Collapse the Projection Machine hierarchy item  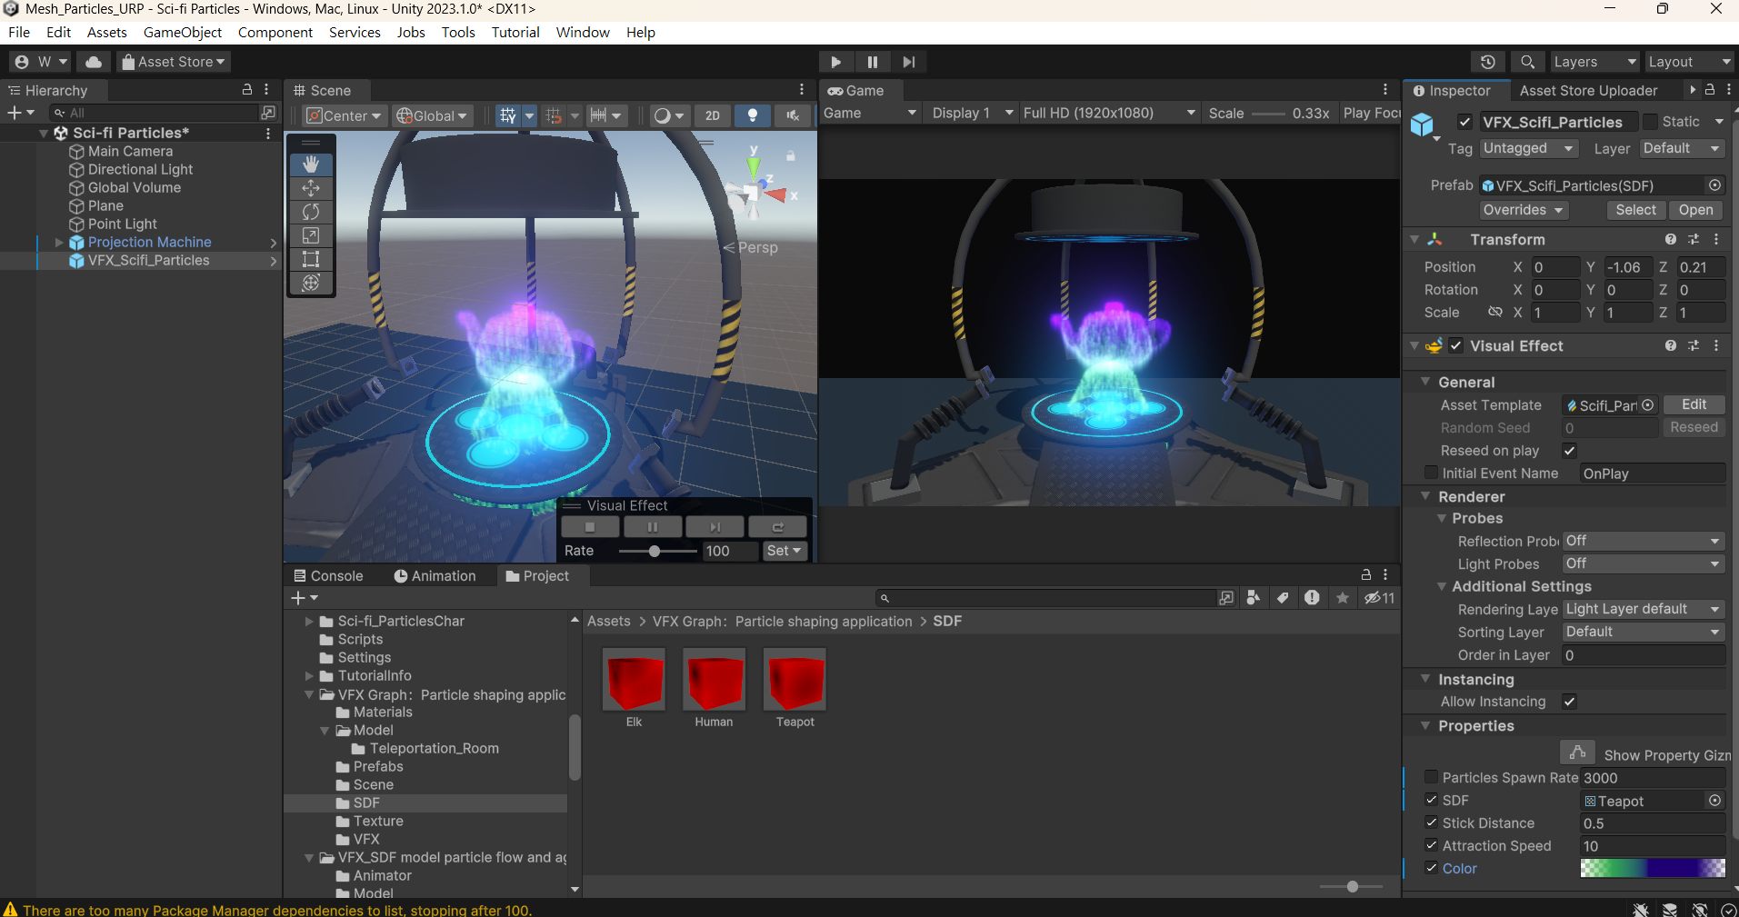pos(58,242)
